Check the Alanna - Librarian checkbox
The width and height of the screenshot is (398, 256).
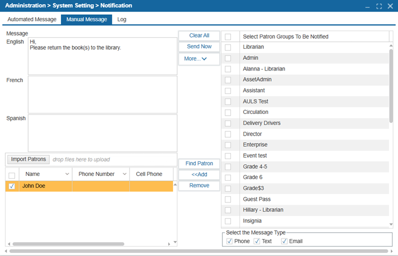[228, 69]
